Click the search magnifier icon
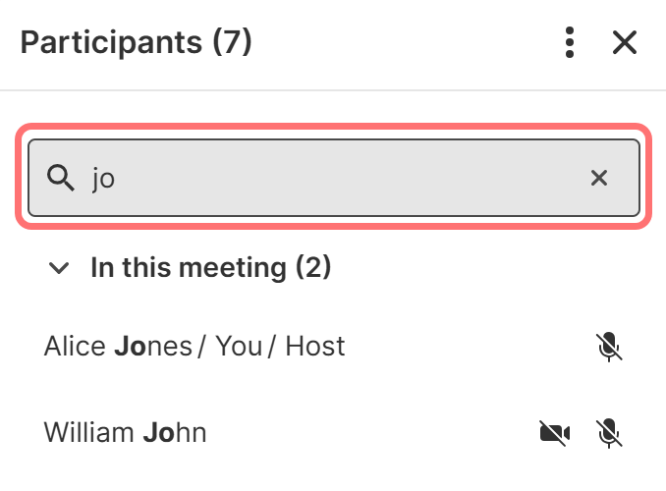Screen dimensions: 666x491 pos(62,178)
